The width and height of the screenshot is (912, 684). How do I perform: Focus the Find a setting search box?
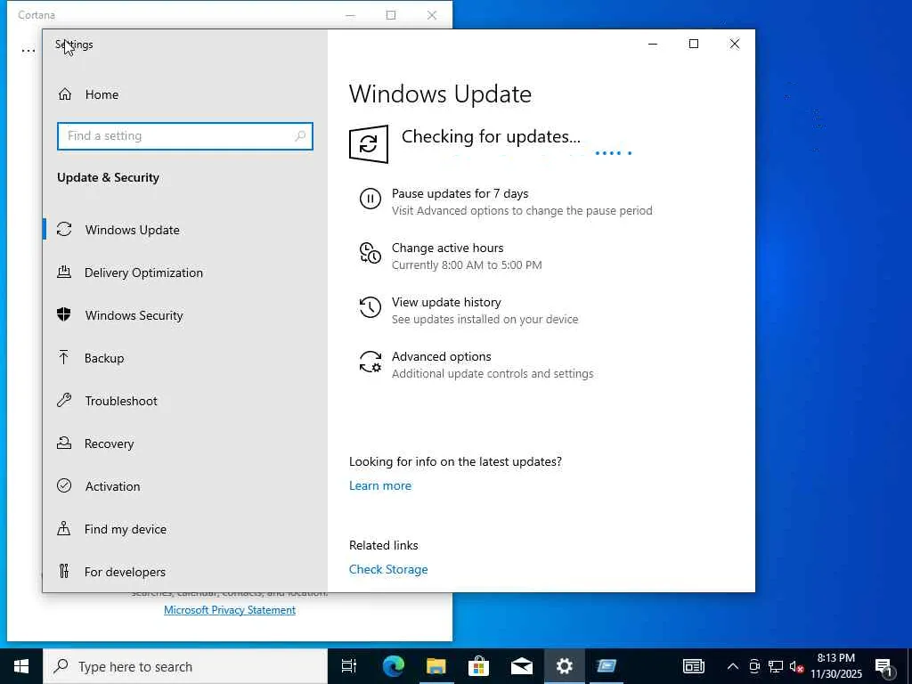coord(185,136)
